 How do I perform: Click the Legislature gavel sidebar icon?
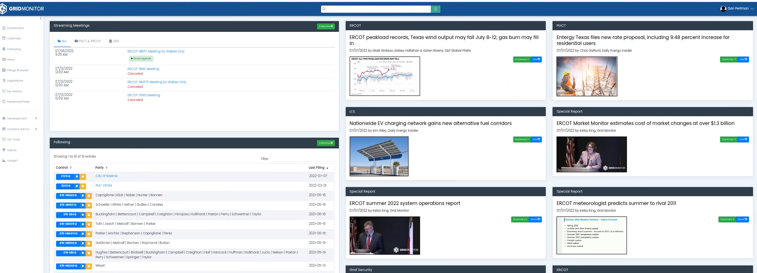pos(4,81)
